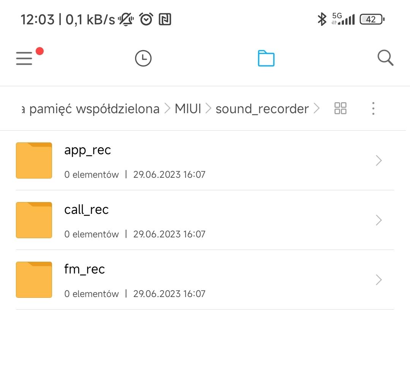The image size is (410, 373).
Task: Open the three-dot more options menu
Action: pos(373,109)
